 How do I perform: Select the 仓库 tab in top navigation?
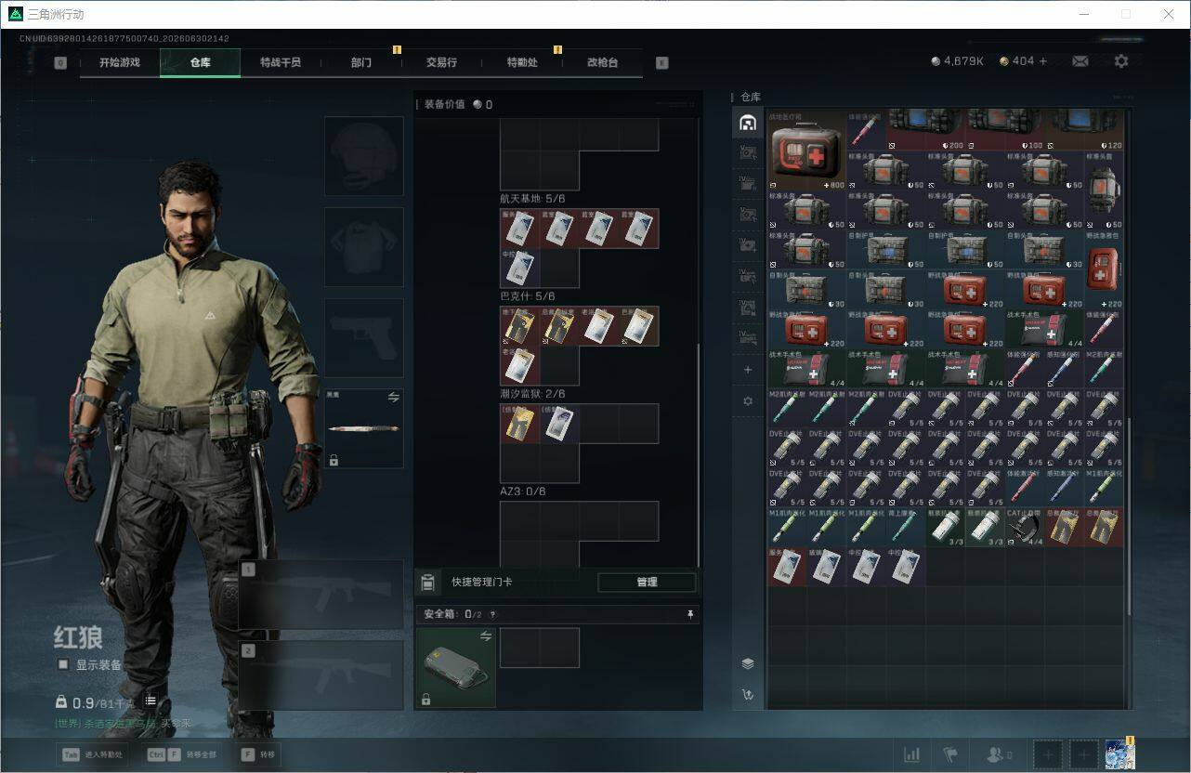200,62
